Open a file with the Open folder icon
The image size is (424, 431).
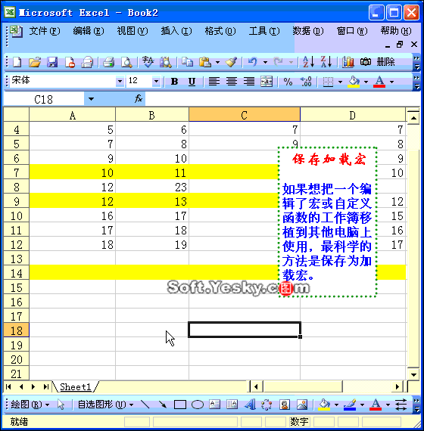(35, 62)
